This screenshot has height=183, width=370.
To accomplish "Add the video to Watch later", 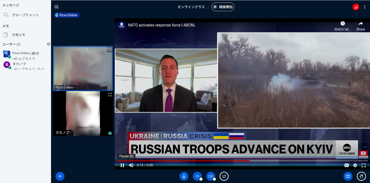I will (x=342, y=26).
